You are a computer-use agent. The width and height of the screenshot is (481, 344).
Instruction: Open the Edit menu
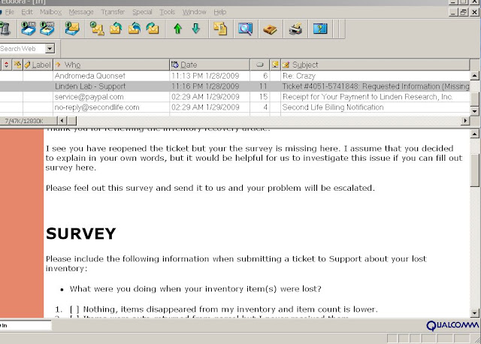[x=27, y=12]
